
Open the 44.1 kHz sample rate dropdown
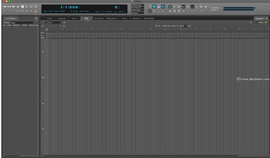[134, 8]
